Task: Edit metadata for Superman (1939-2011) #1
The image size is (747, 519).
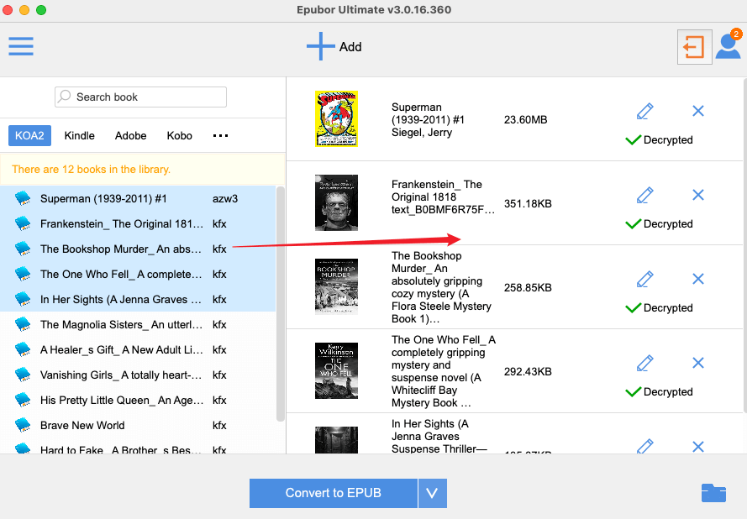Action: pos(645,112)
